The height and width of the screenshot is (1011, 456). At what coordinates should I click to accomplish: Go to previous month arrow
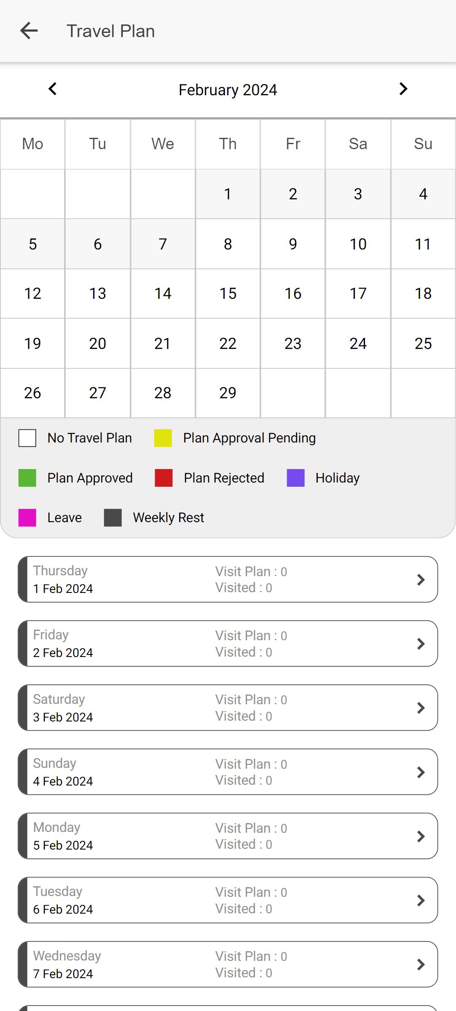click(x=52, y=89)
